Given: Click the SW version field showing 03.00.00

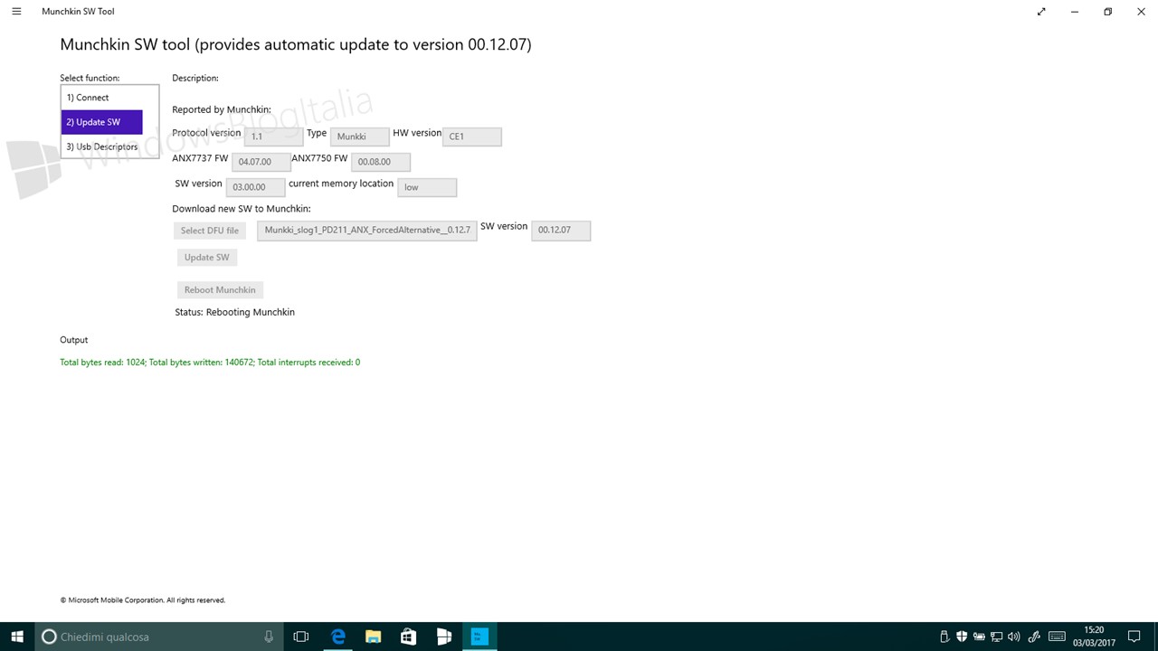Looking at the screenshot, I should [255, 187].
